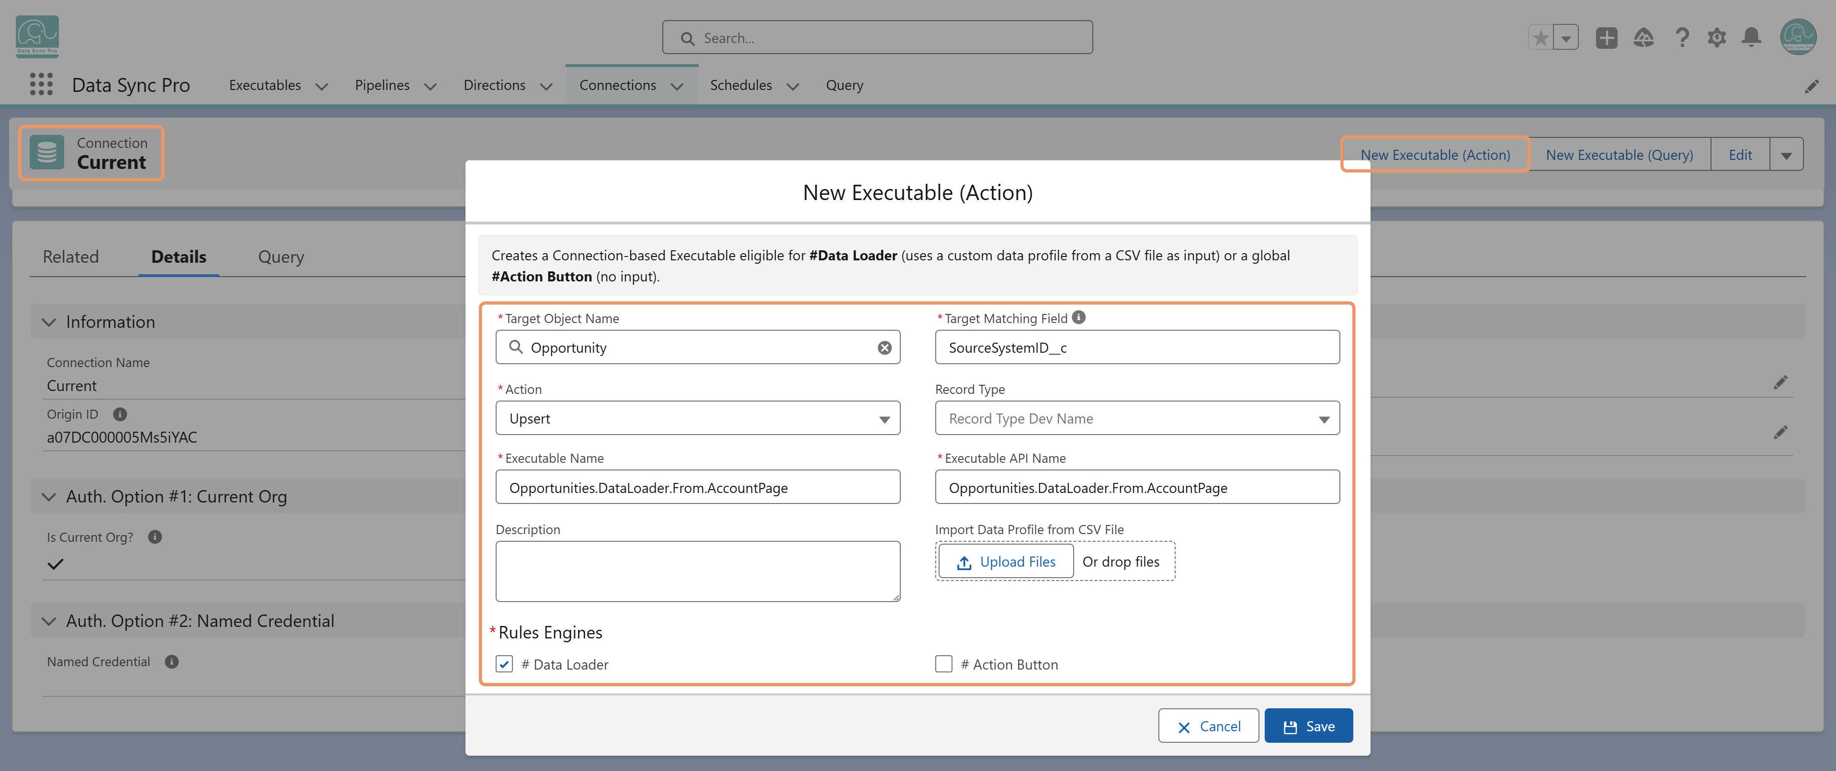Uncheck the # Data Loader checkbox

pos(504,664)
